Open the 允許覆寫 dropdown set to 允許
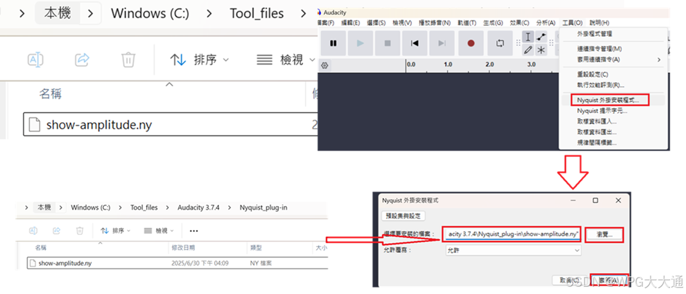Viewport: 686px width, 294px height. (512, 250)
